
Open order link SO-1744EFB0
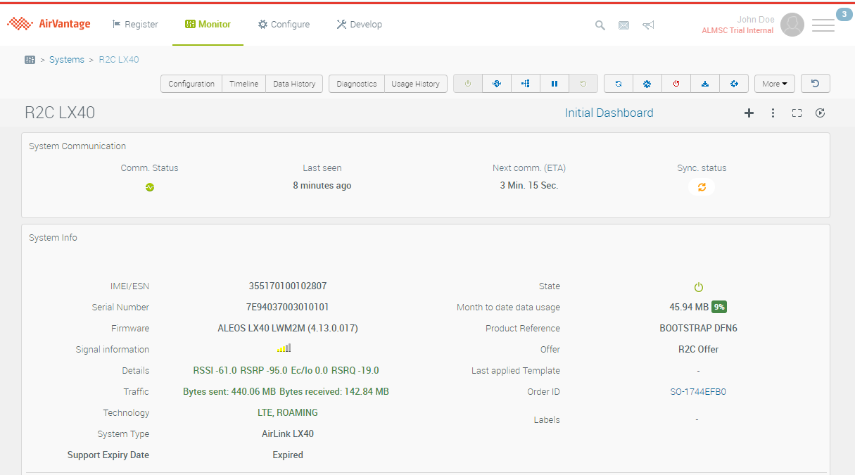[x=697, y=392]
